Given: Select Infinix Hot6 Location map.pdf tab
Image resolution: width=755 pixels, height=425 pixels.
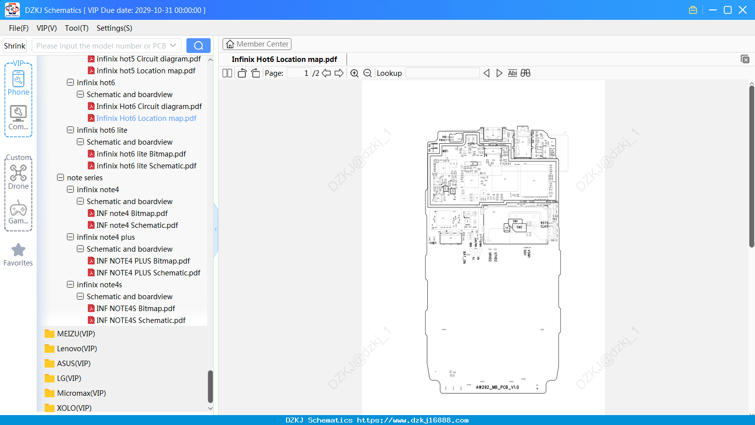Looking at the screenshot, I should coord(285,59).
